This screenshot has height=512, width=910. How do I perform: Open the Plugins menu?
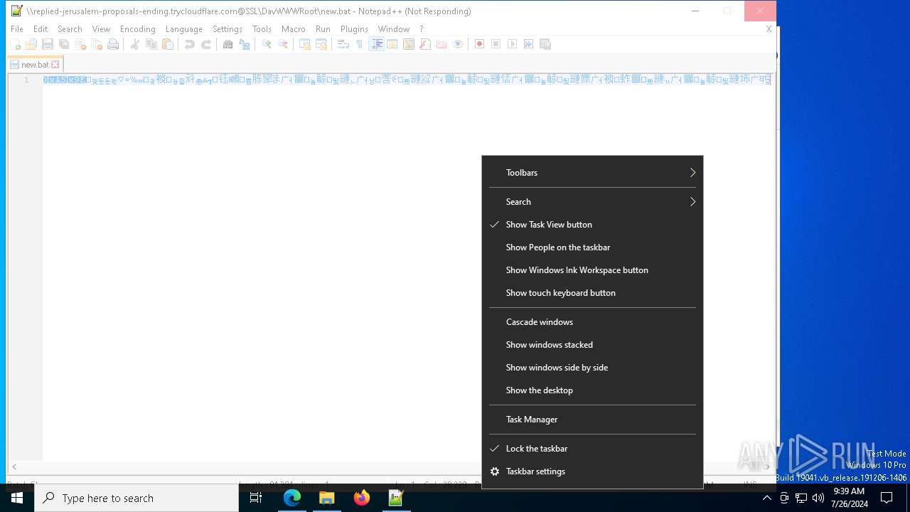pyautogui.click(x=354, y=29)
